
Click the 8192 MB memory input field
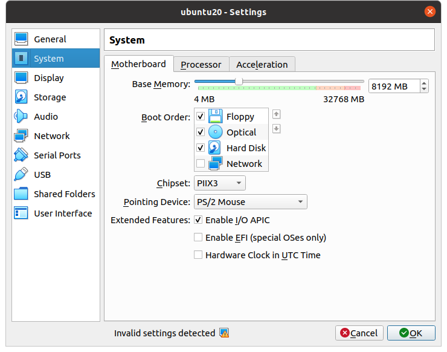pyautogui.click(x=394, y=86)
